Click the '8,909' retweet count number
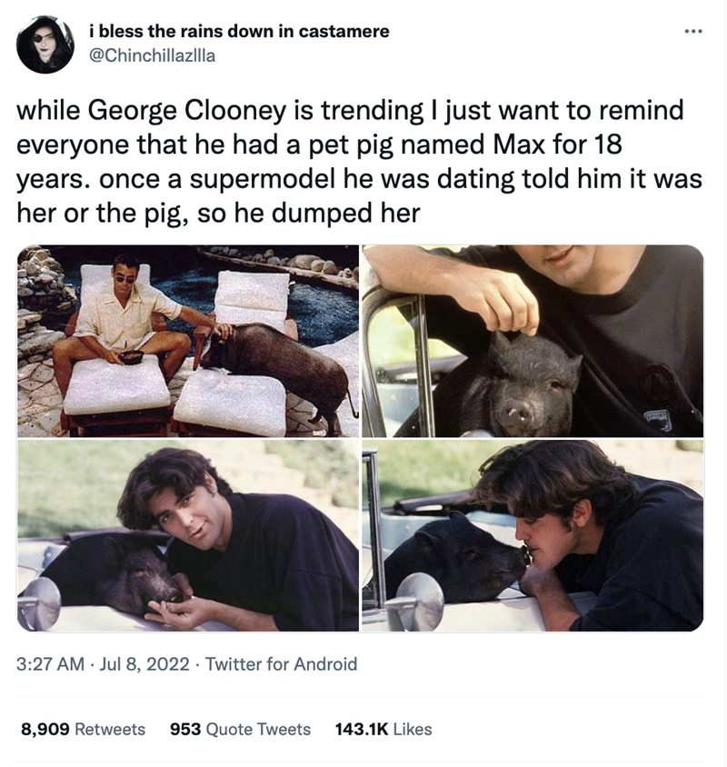This screenshot has height=767, width=727. pyautogui.click(x=44, y=729)
